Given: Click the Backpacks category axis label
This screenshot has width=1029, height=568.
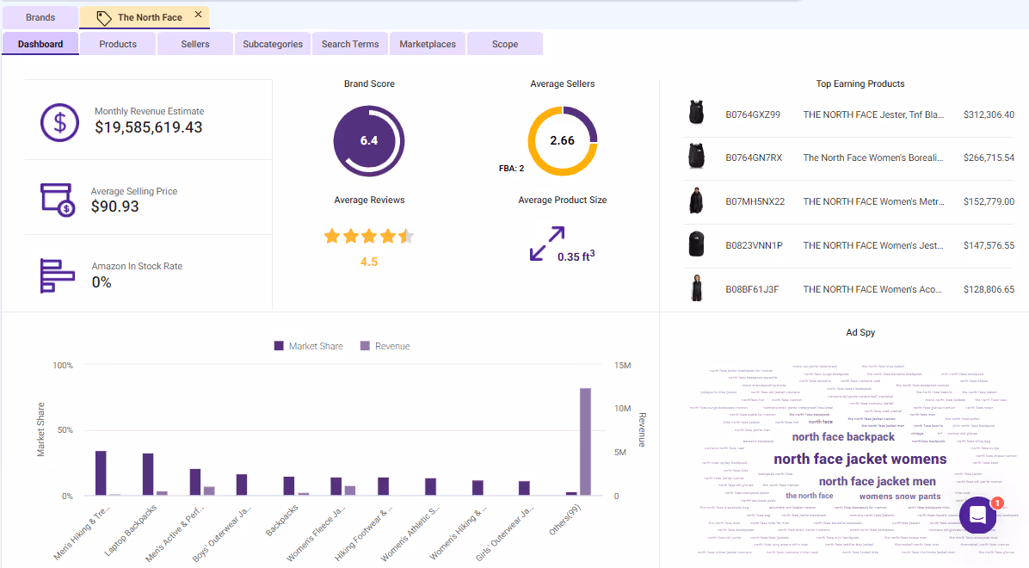Looking at the screenshot, I should pyautogui.click(x=281, y=520).
